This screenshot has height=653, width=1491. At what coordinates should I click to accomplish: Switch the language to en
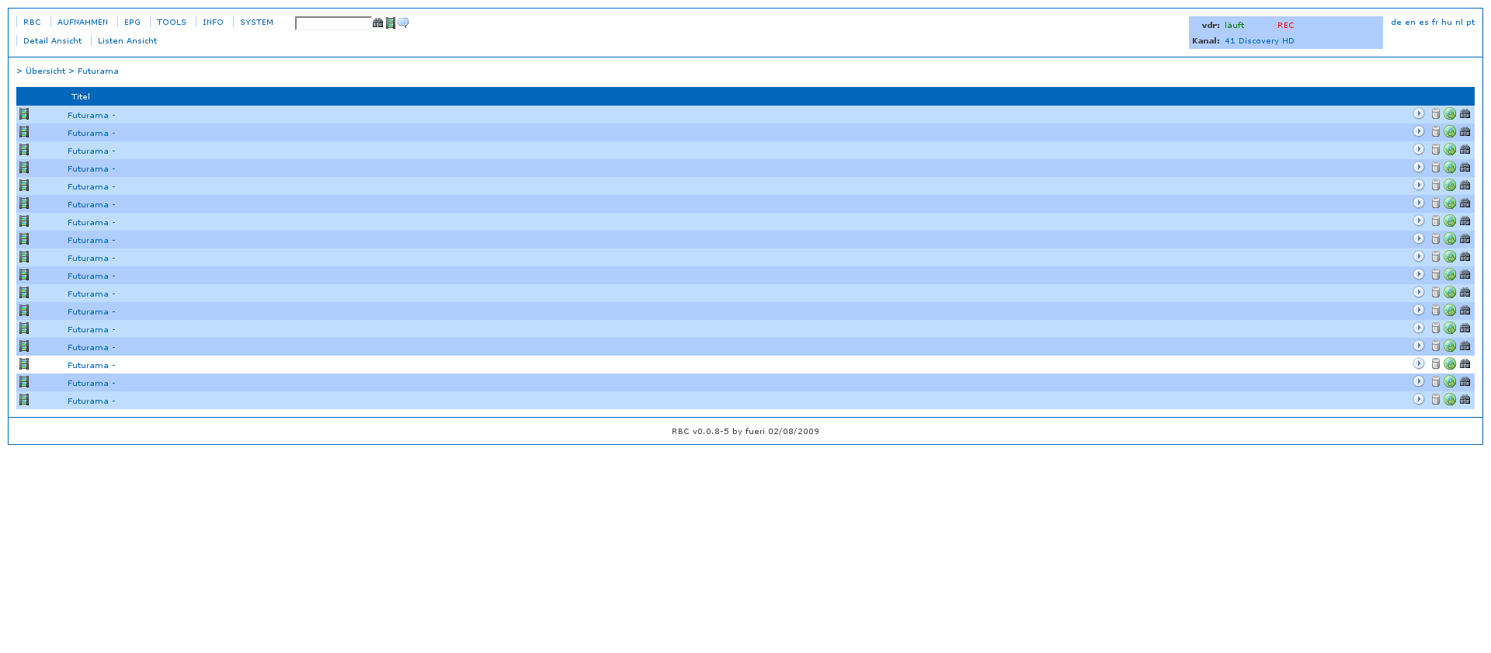(1410, 23)
